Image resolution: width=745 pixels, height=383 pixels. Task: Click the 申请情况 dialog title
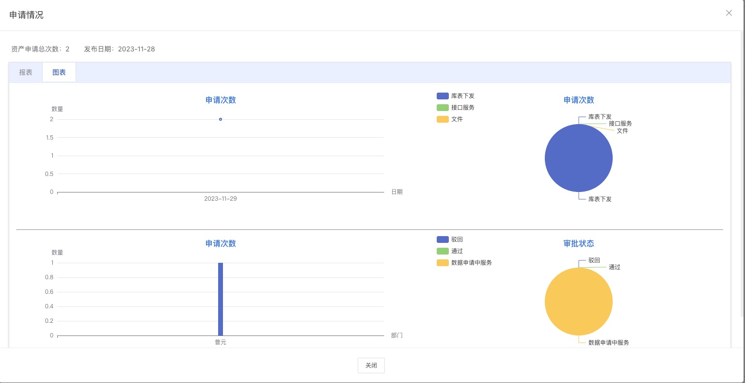pyautogui.click(x=27, y=15)
